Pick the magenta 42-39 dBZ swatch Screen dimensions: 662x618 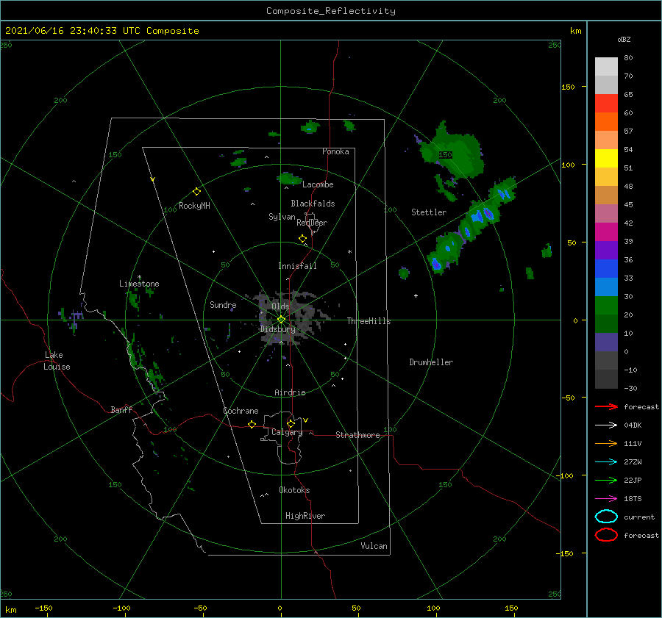pos(606,232)
